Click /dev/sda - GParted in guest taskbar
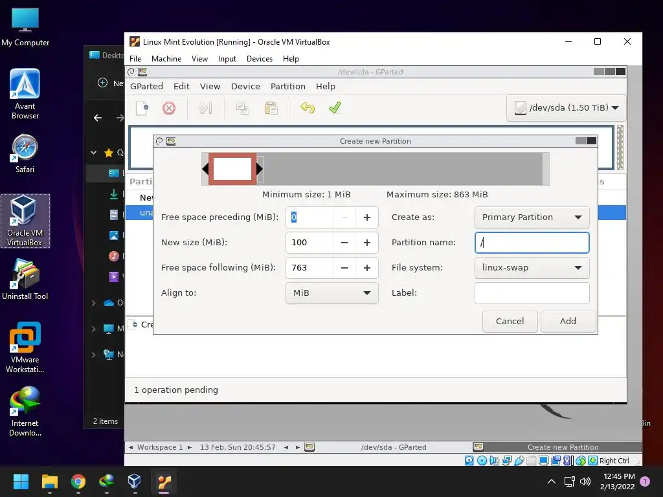Viewport: 663px width, 497px height. click(x=387, y=447)
